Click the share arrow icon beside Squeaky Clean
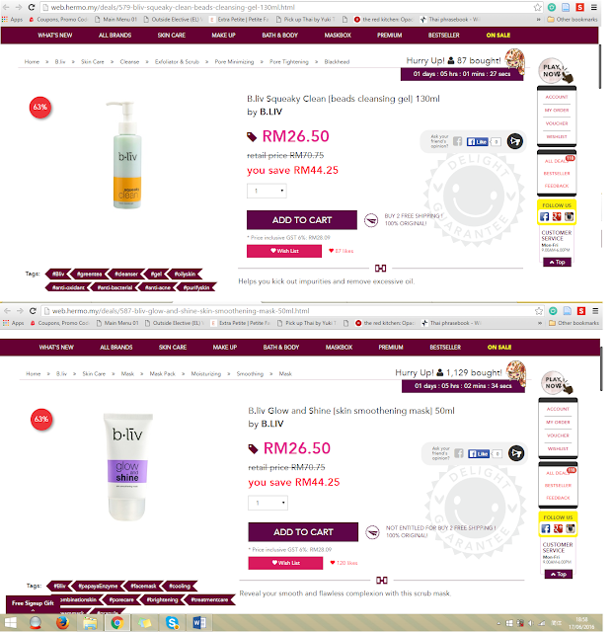612x632 pixels. (514, 141)
